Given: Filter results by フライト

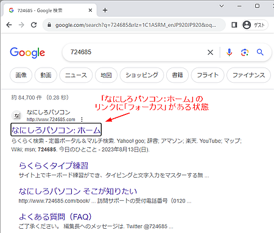Looking at the screenshot, I should click(x=208, y=75).
